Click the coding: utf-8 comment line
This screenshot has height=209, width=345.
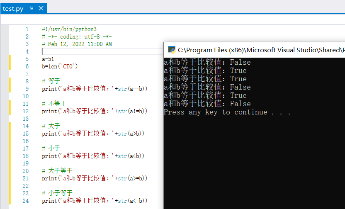(x=77, y=36)
